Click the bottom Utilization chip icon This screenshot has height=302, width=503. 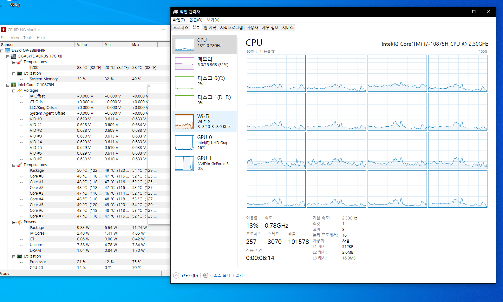tap(20, 256)
